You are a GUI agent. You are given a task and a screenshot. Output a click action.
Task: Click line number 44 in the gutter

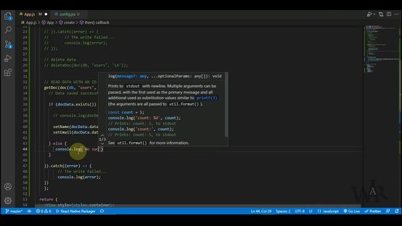[x=25, y=149]
